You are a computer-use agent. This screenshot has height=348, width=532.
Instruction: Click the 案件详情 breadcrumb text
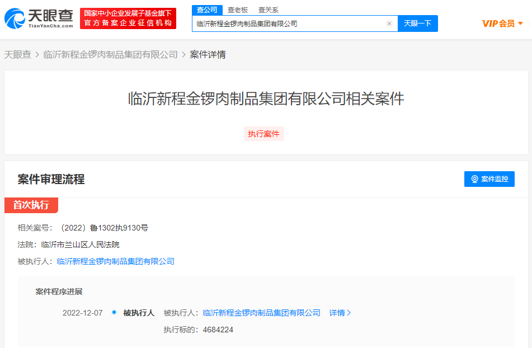[208, 55]
